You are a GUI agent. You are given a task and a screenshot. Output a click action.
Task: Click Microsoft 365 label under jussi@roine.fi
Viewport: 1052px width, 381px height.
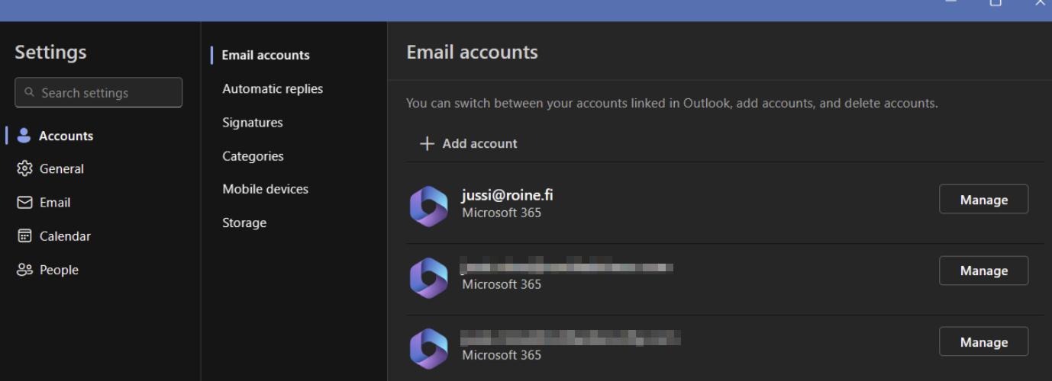(502, 213)
